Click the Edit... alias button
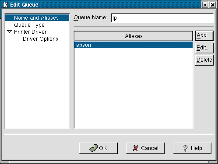 tap(204, 48)
